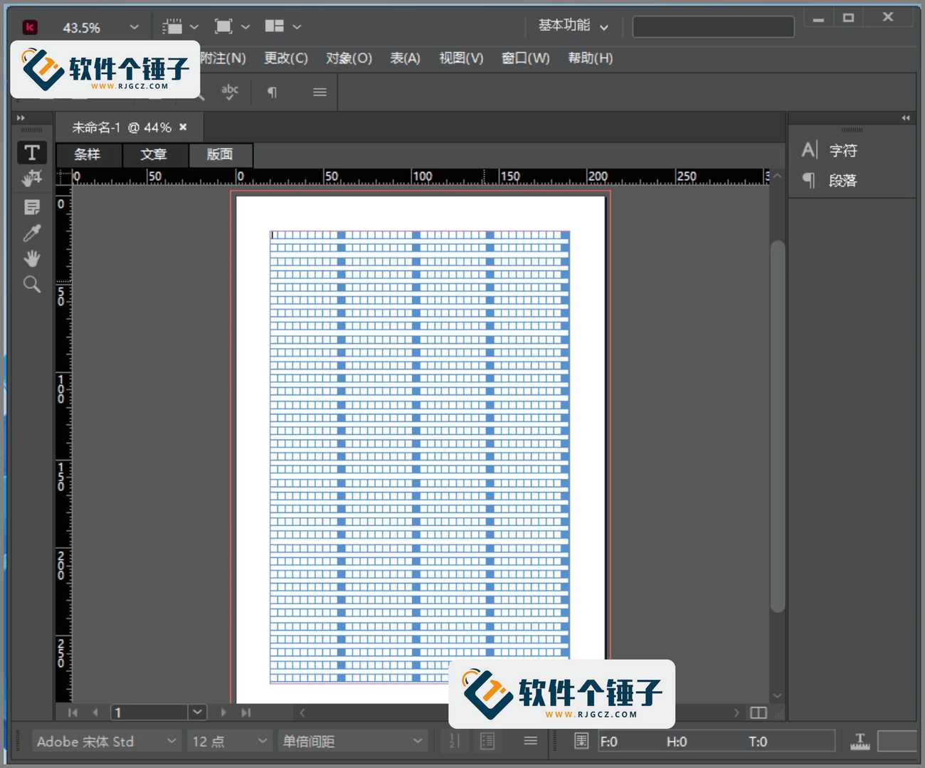Open the 12 点 font size dropdown
This screenshot has width=925, height=768.
[x=262, y=741]
